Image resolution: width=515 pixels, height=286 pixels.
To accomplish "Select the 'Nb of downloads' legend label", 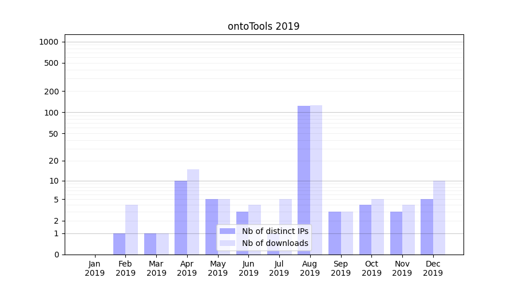I will coord(275,243).
